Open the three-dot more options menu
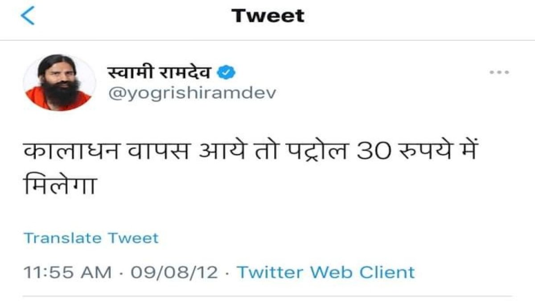This screenshot has width=535, height=301. tap(499, 72)
